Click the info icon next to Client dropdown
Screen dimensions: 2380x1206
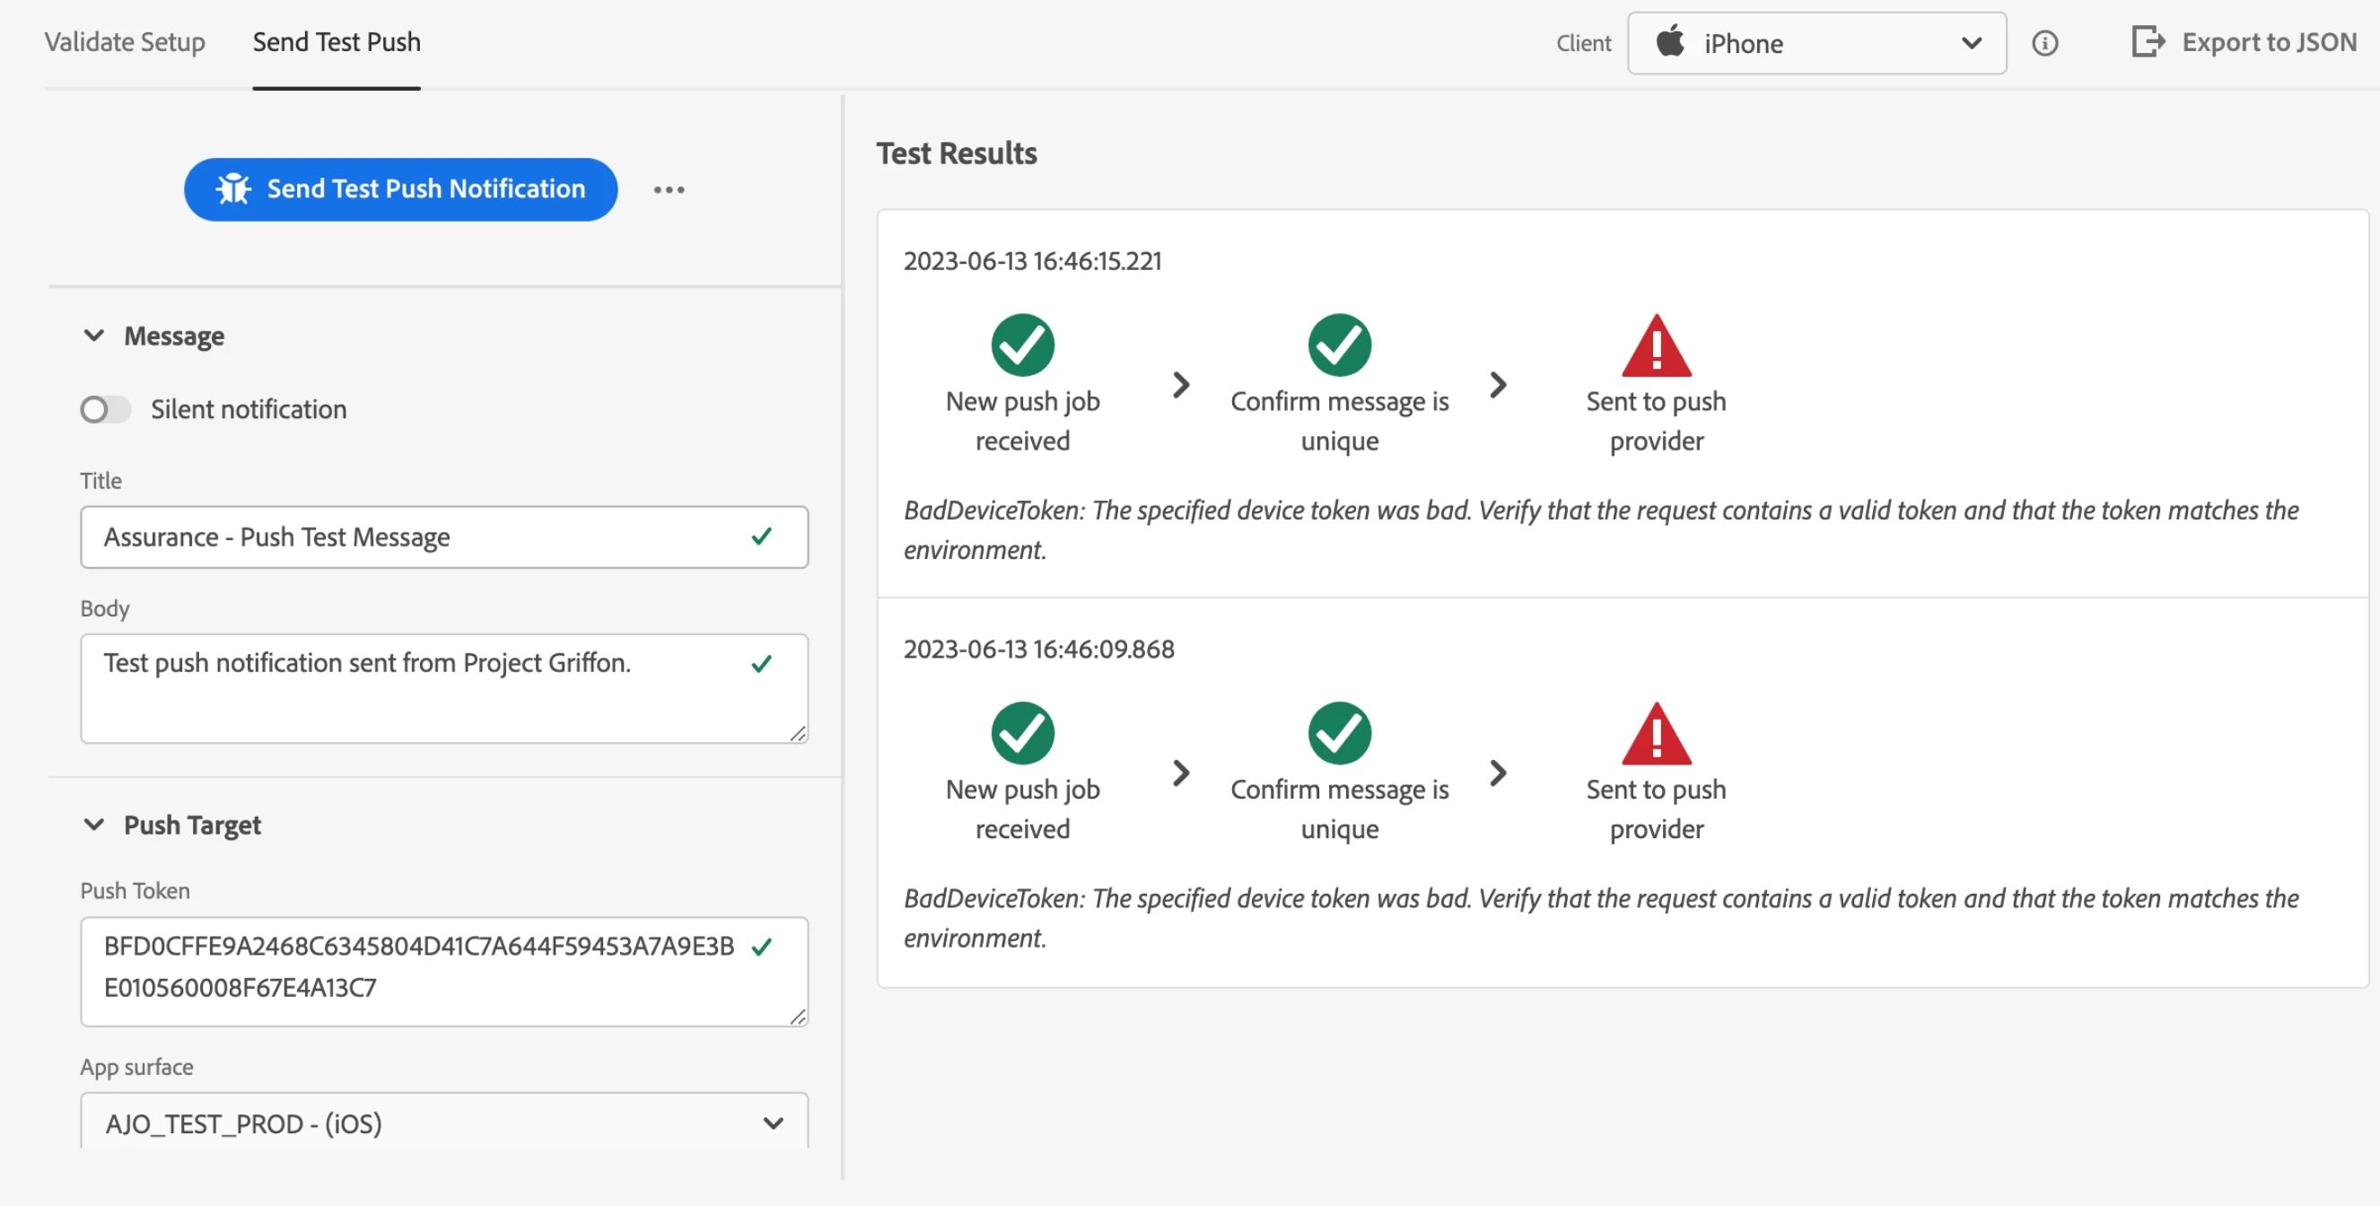tap(2043, 42)
